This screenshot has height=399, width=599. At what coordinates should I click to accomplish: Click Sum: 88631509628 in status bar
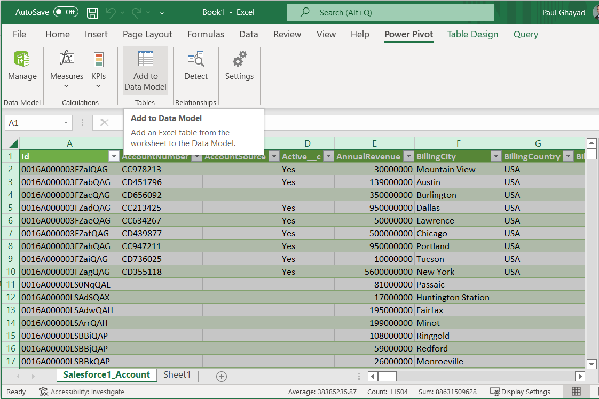447,392
